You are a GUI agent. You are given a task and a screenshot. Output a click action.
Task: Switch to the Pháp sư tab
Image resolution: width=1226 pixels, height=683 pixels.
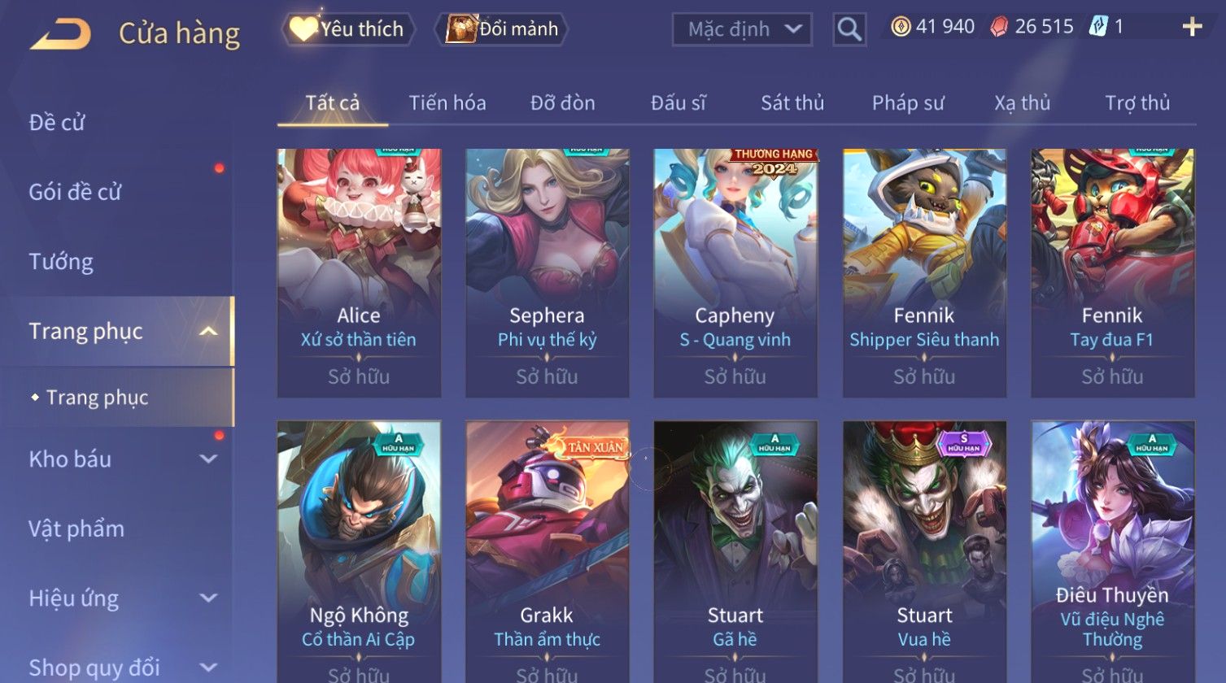coord(908,103)
